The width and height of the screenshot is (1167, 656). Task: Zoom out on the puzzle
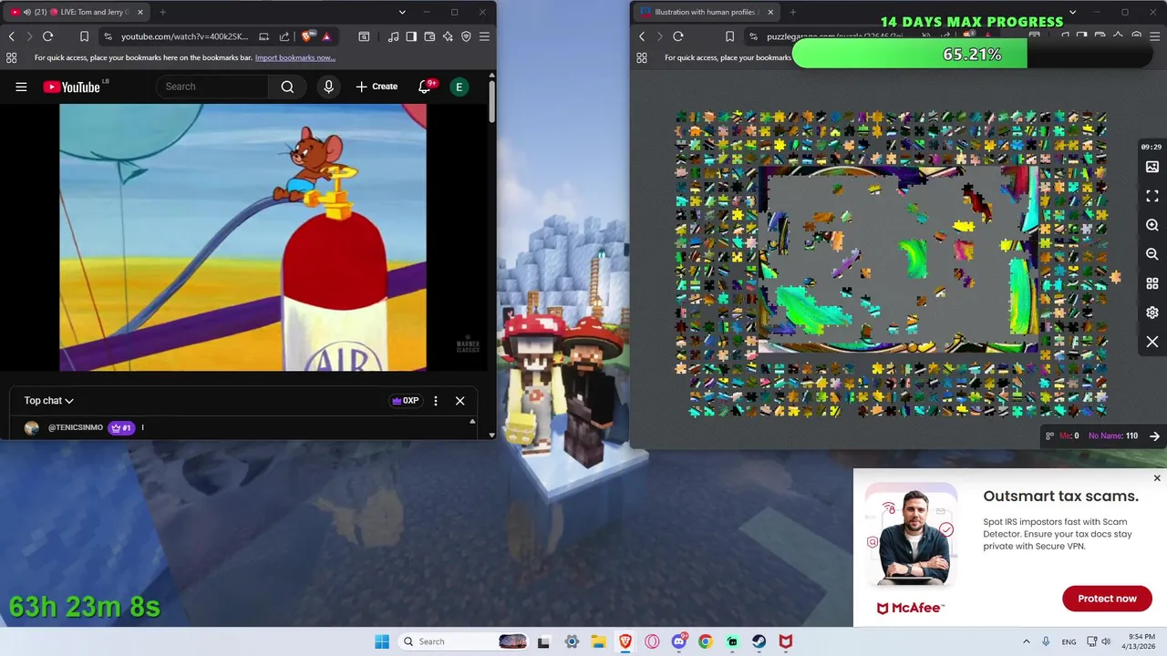click(x=1152, y=254)
